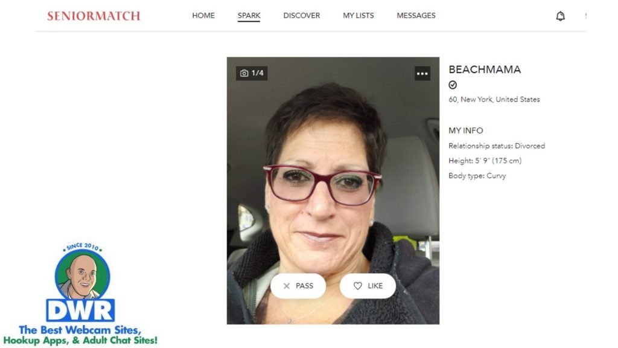The height and width of the screenshot is (348, 618).
Task: Click the verified checkmark badge under BEACHMAMA
Action: point(453,85)
